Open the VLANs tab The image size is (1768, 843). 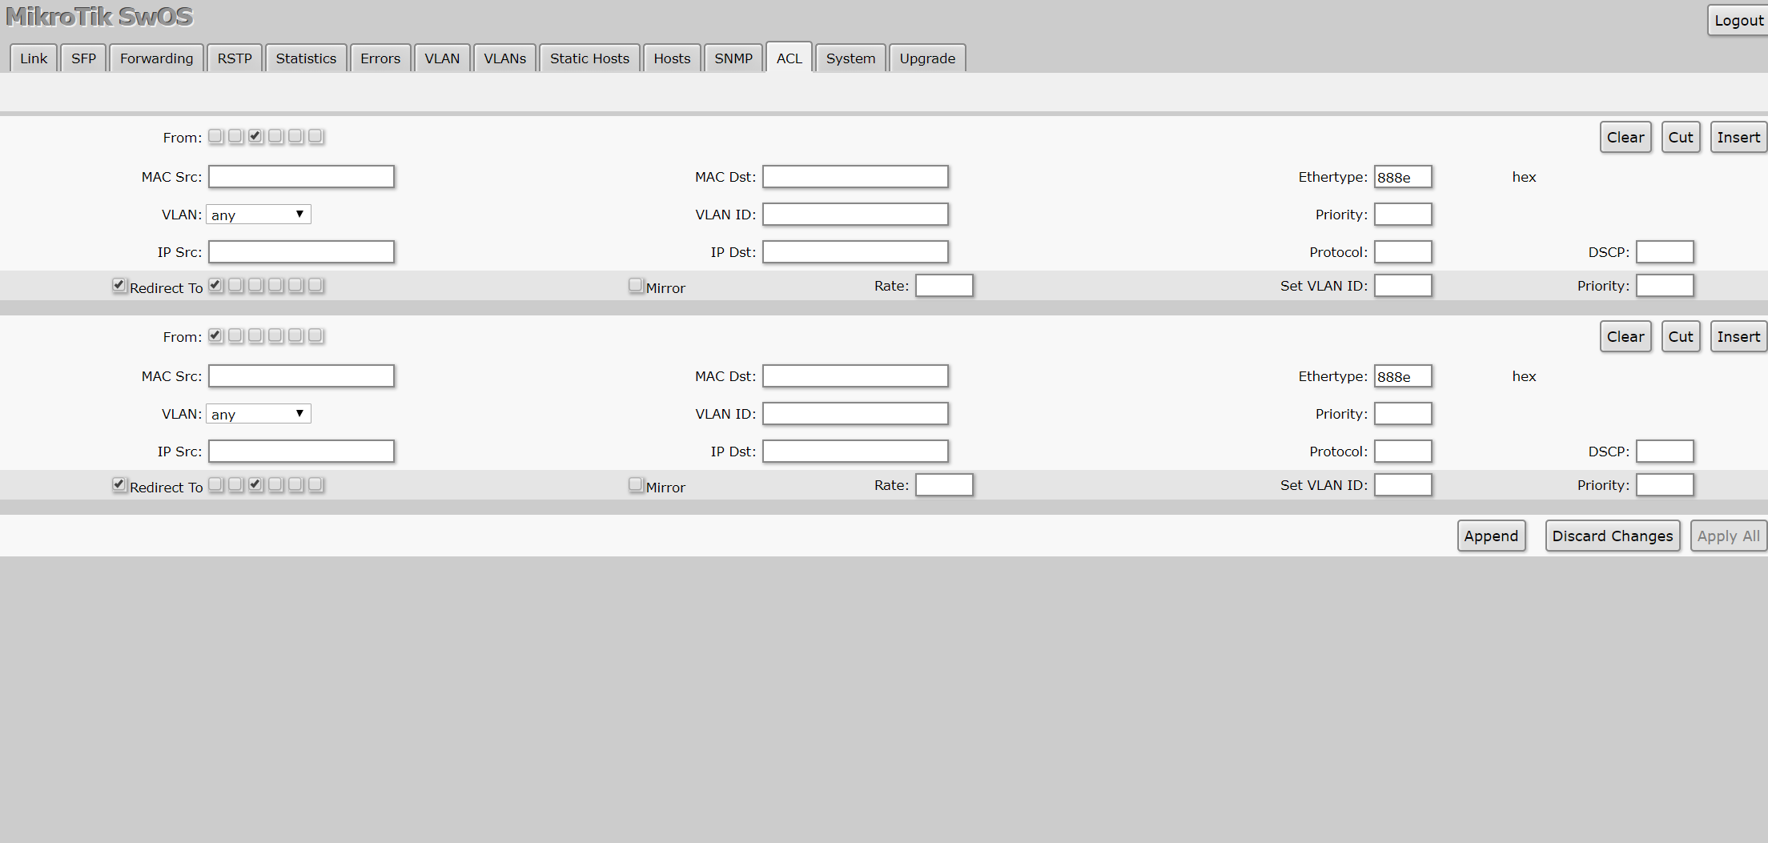(505, 58)
